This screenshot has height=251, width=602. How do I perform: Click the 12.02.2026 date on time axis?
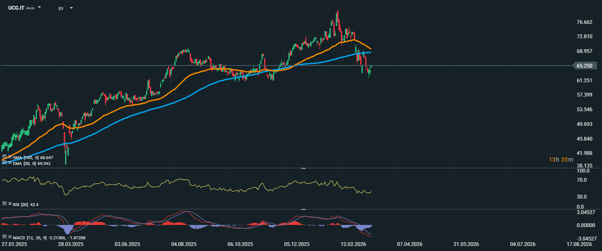pyautogui.click(x=353, y=244)
